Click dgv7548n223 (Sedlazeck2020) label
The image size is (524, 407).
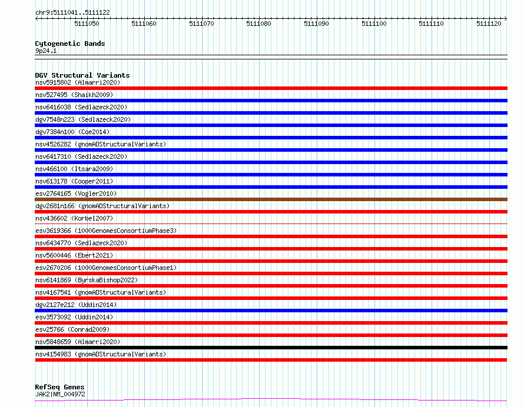pyautogui.click(x=83, y=119)
